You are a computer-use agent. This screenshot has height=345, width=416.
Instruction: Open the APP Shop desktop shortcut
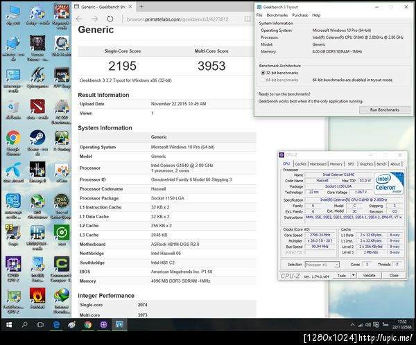coord(62,78)
